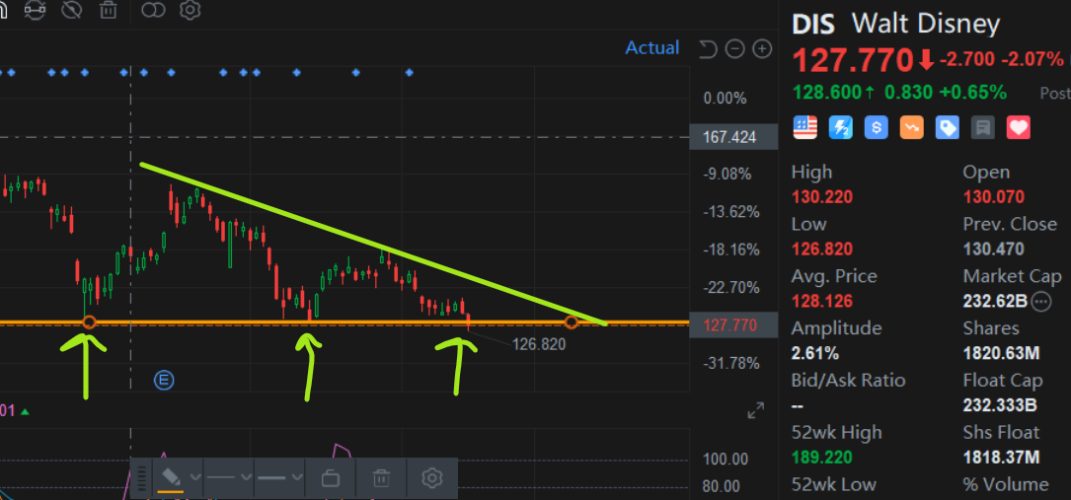1071x500 pixels.
Task: Click the 167.424 price axis label
Action: tap(734, 138)
